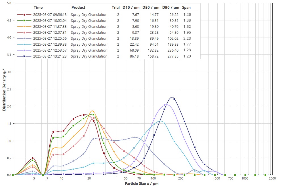Click the Trial column header
The height and width of the screenshot is (186, 284).
pos(115,8)
